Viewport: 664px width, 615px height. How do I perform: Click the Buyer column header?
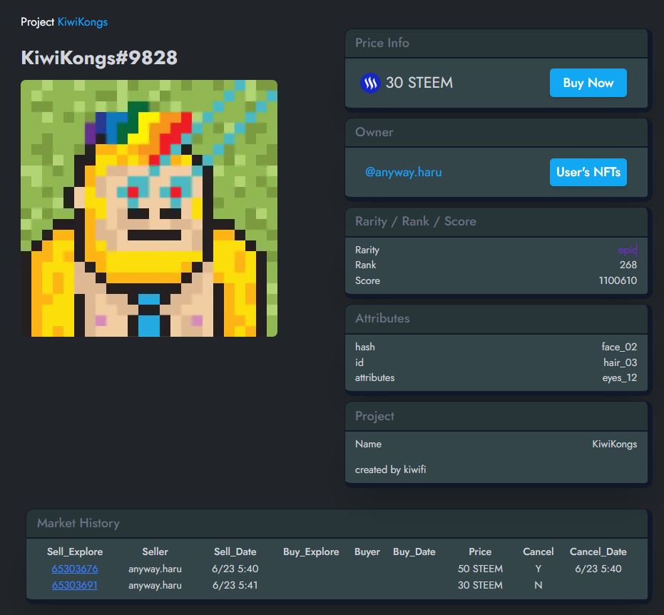367,552
